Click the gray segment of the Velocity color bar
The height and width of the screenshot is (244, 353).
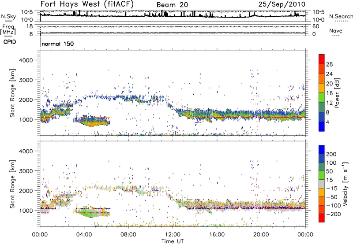(322, 184)
